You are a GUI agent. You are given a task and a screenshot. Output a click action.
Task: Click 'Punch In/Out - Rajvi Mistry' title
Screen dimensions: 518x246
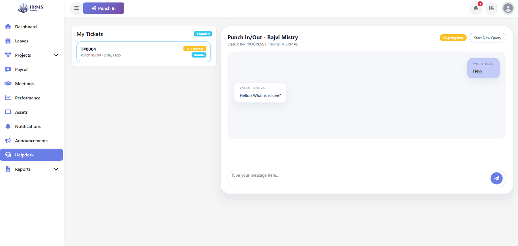[x=263, y=37]
